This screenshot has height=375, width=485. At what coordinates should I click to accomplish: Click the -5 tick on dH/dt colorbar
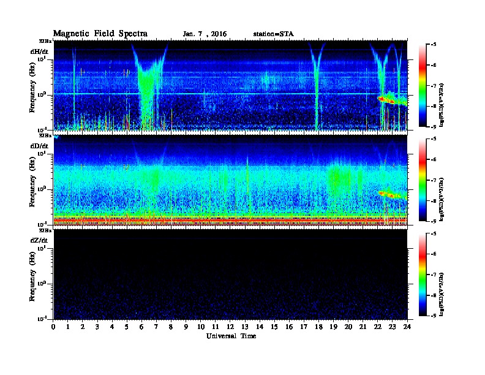[x=434, y=45]
